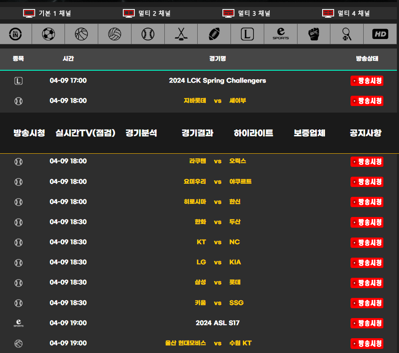This screenshot has height=353, width=399.
Task: Click the 방송상태 column header
Action: pos(367,58)
